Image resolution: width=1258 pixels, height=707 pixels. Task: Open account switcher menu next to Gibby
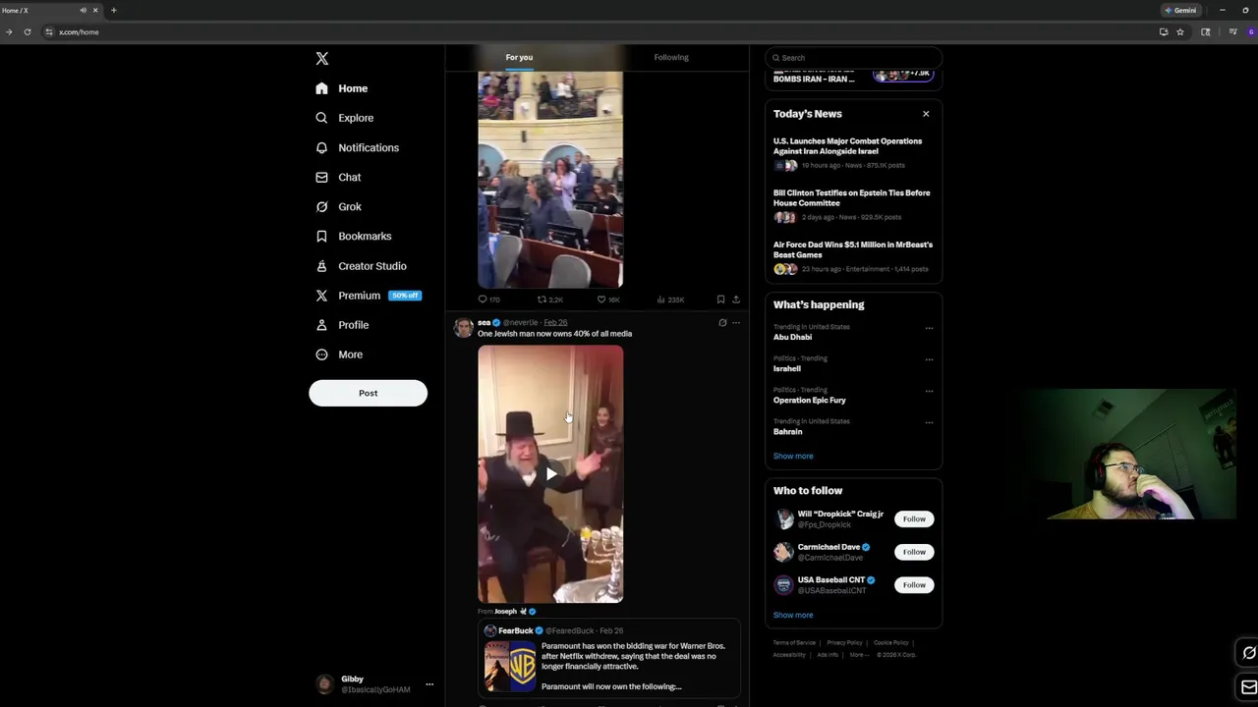[x=429, y=684]
